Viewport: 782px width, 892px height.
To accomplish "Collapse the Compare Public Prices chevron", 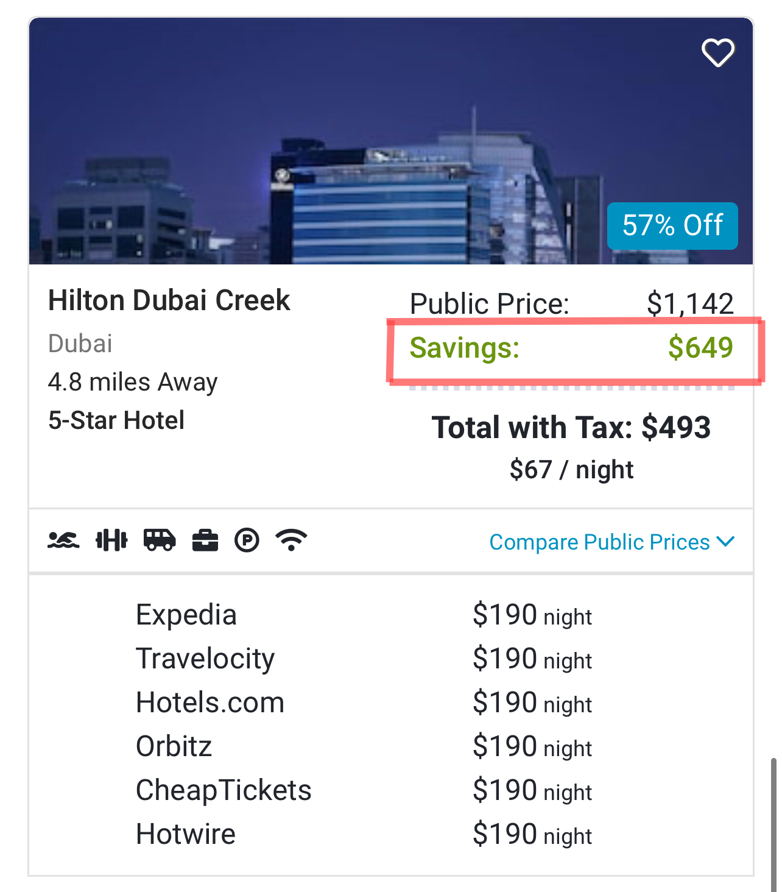I will pos(726,542).
